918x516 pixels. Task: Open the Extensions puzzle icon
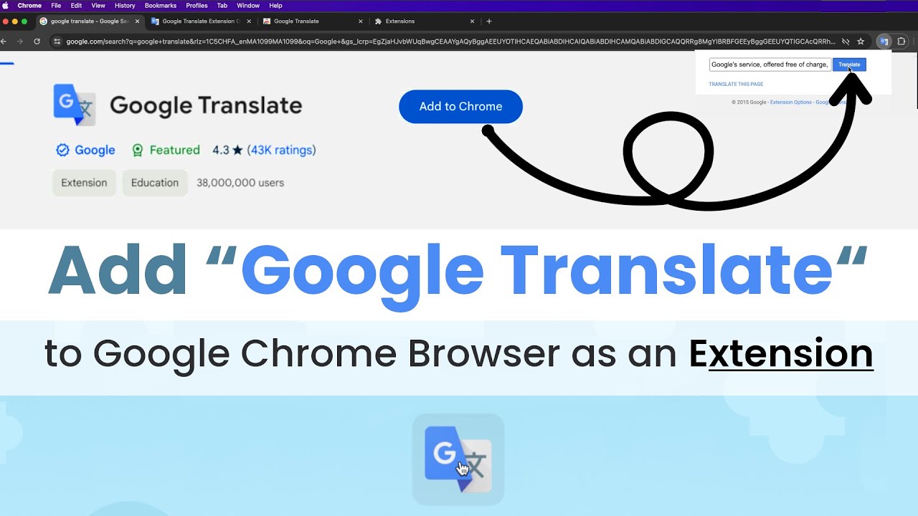tap(902, 42)
